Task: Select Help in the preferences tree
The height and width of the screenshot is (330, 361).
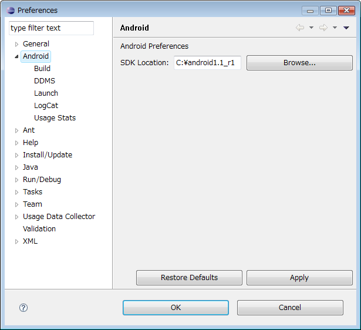Action: [31, 143]
